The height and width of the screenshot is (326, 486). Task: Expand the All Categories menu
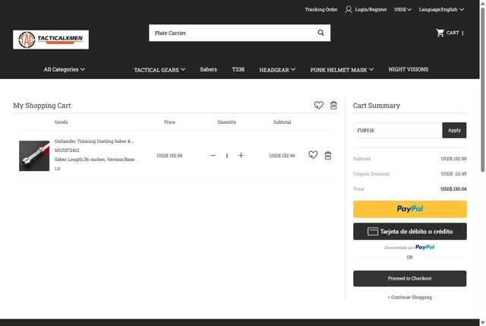[x=64, y=69]
